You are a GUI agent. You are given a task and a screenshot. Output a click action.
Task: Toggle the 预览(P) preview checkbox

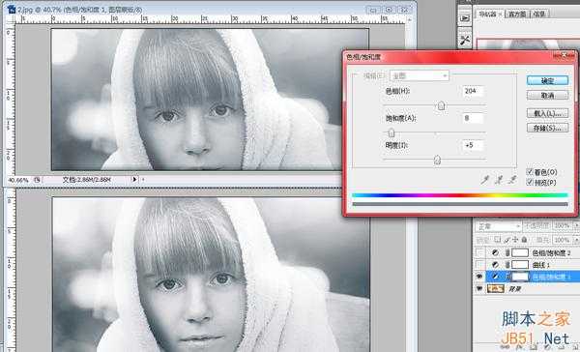pyautogui.click(x=530, y=182)
